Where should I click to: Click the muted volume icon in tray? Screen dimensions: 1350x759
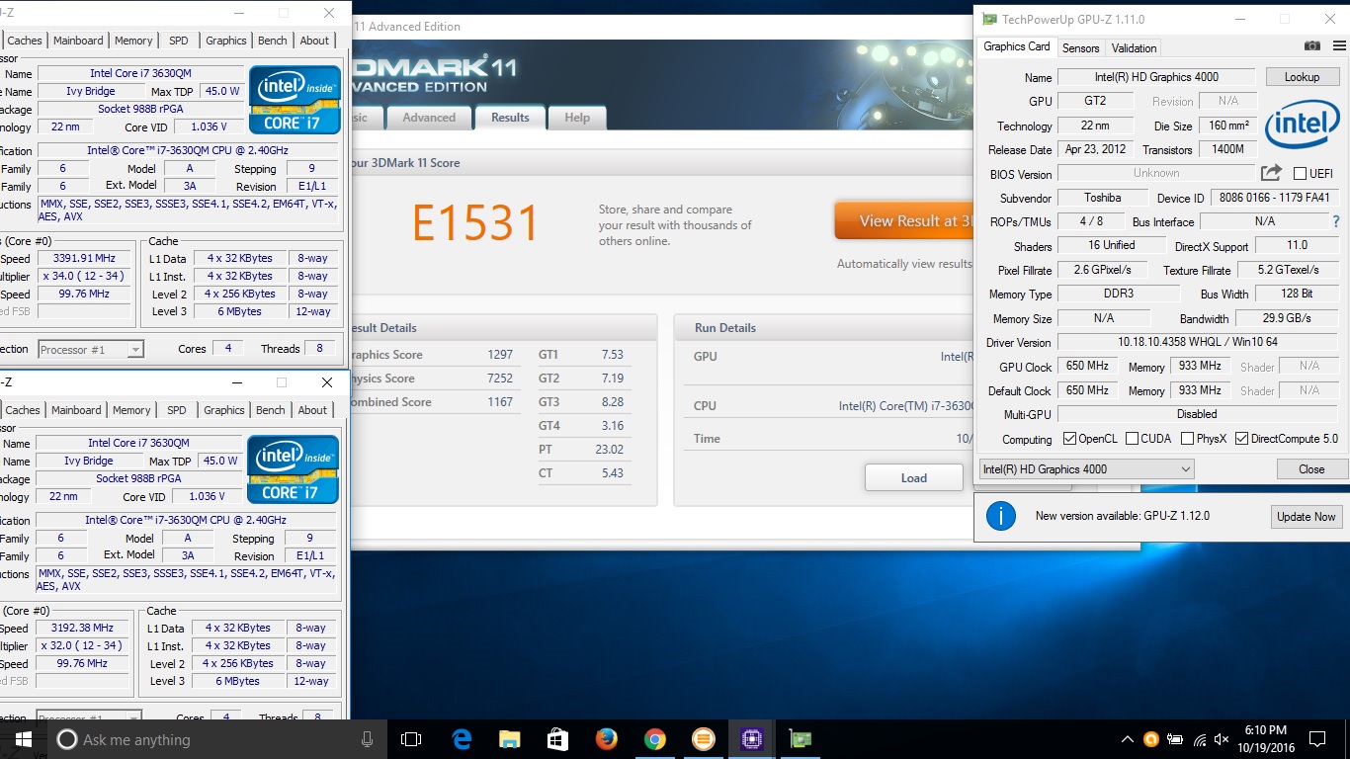(1223, 739)
